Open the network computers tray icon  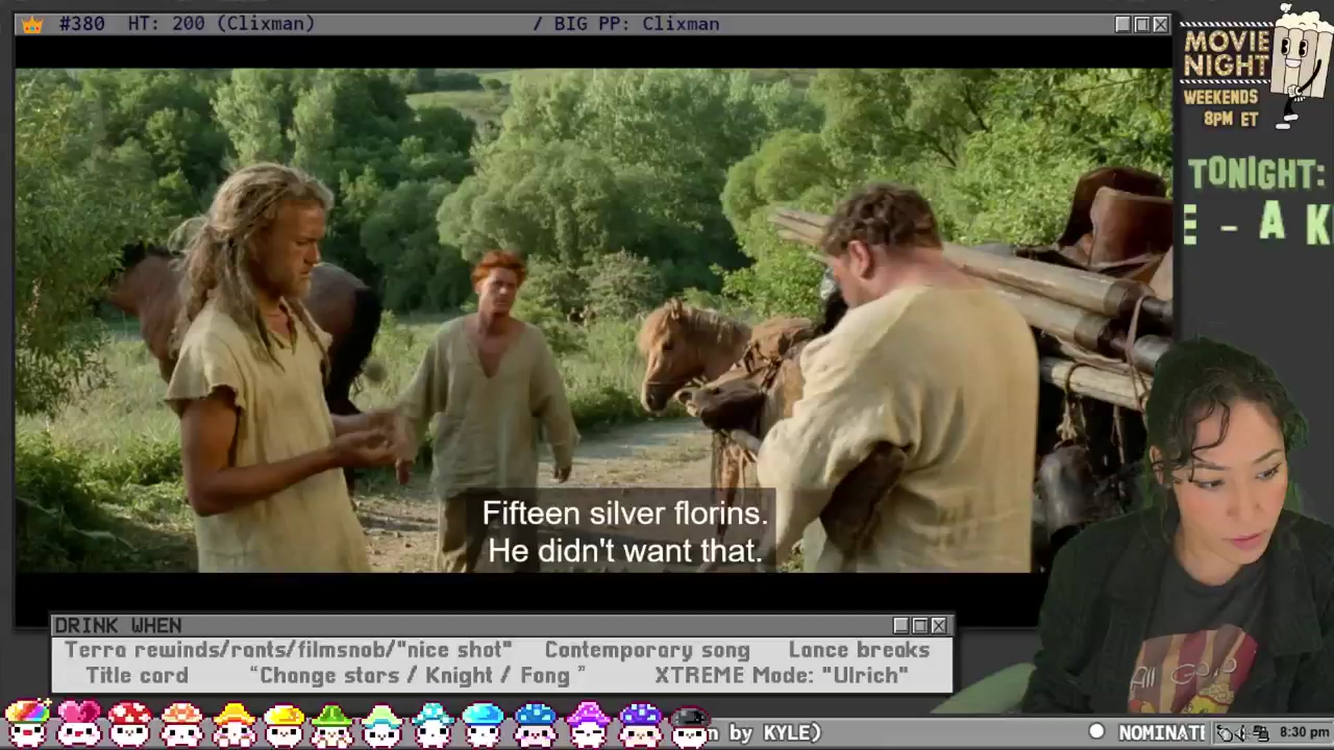[1262, 733]
